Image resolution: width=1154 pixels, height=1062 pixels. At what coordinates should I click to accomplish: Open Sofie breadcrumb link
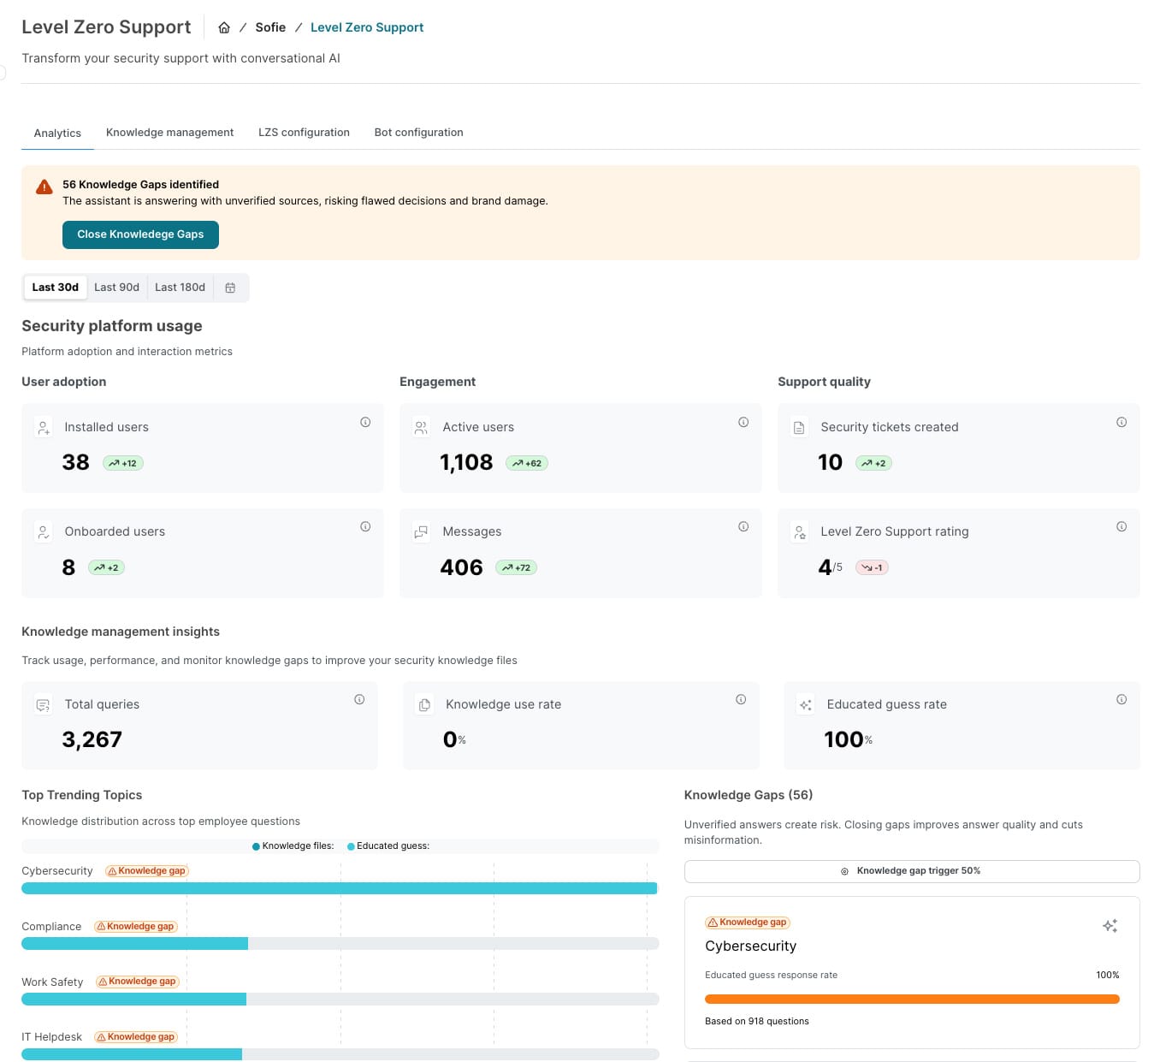[270, 27]
